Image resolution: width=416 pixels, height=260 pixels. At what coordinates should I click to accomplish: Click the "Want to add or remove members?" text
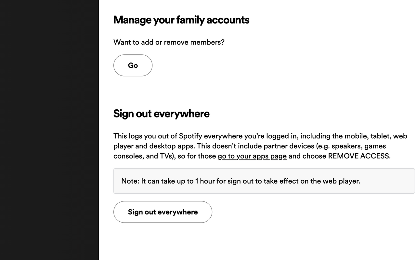click(x=169, y=42)
